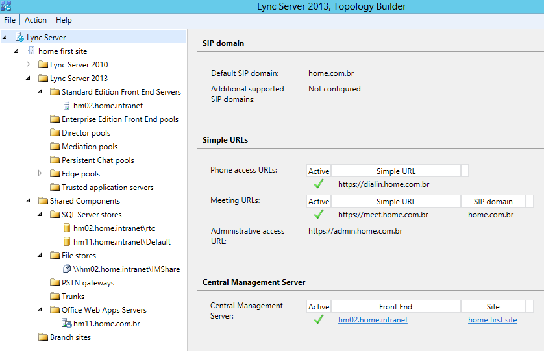Click the hm11.home.intranet\Default database icon
This screenshot has width=544, height=351.
pos(66,242)
